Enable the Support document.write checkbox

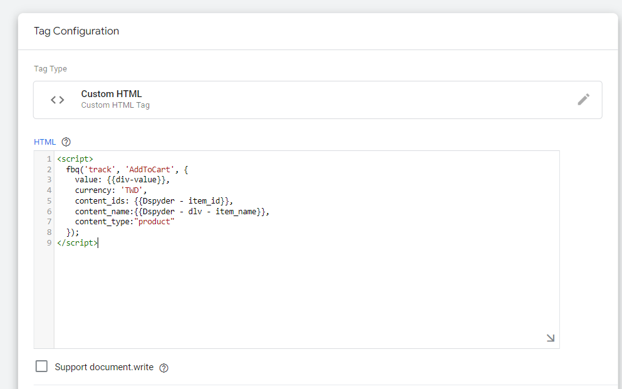point(41,366)
